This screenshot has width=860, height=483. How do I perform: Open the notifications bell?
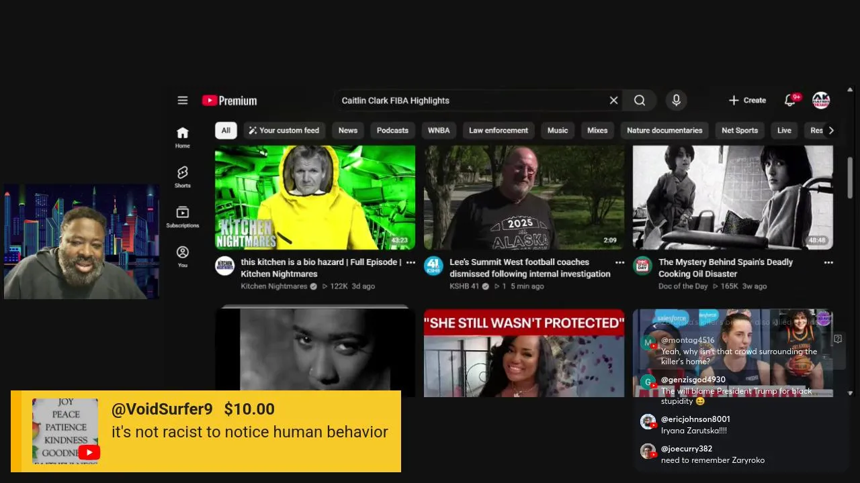791,101
